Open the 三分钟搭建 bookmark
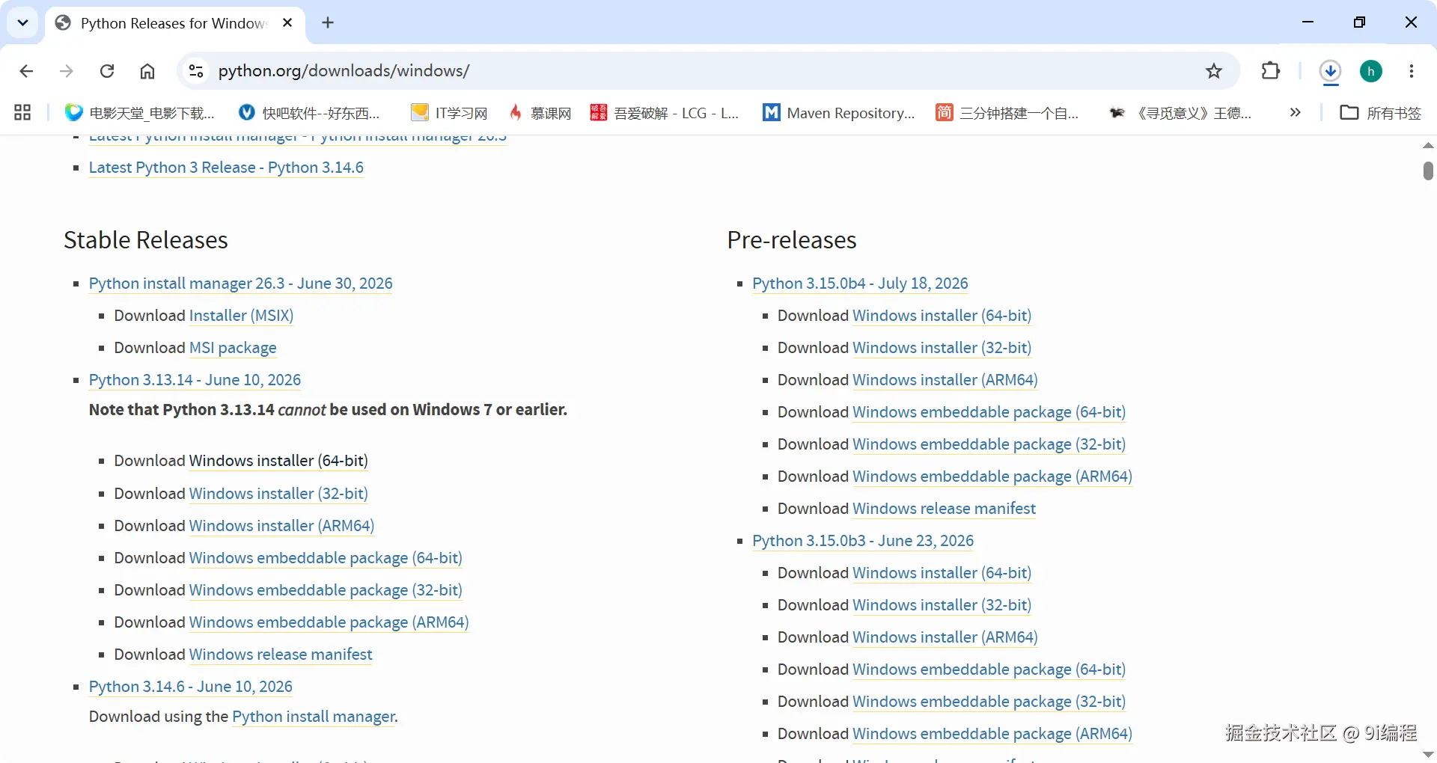 coord(1007,113)
